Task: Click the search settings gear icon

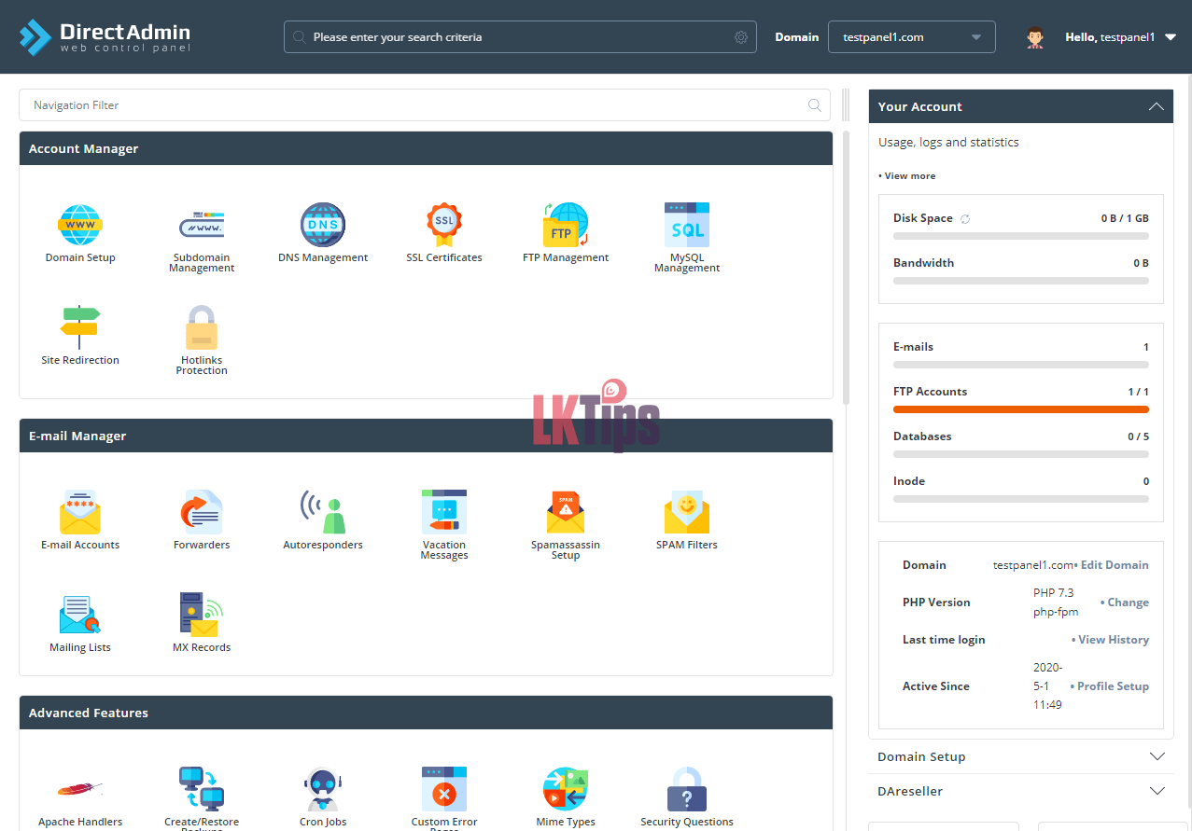Action: click(741, 37)
